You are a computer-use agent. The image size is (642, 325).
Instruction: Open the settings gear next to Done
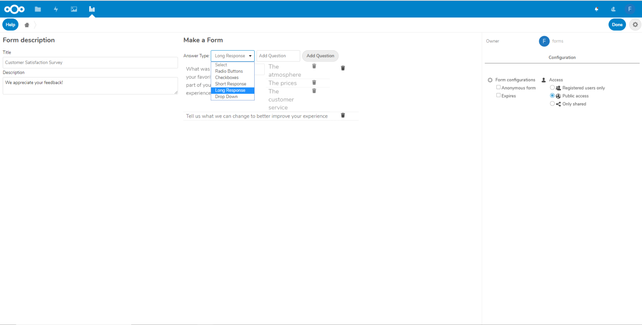coord(635,25)
